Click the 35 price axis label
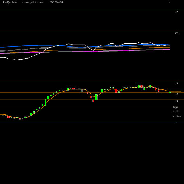184x184 pixels. pyautogui.click(x=176, y=12)
